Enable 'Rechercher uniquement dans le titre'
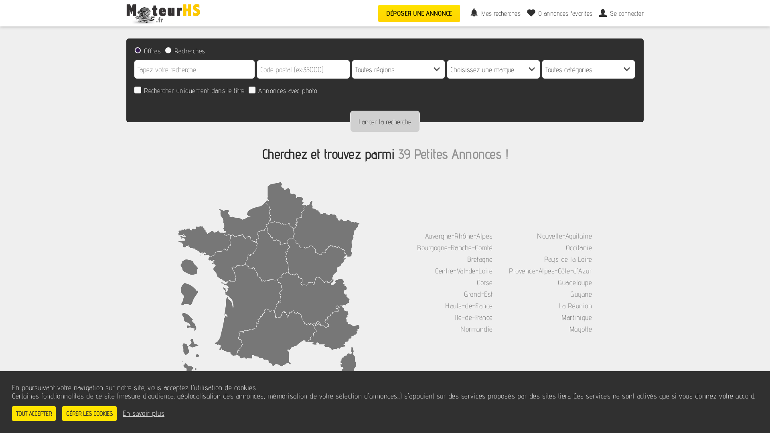This screenshot has height=433, width=770. click(138, 90)
